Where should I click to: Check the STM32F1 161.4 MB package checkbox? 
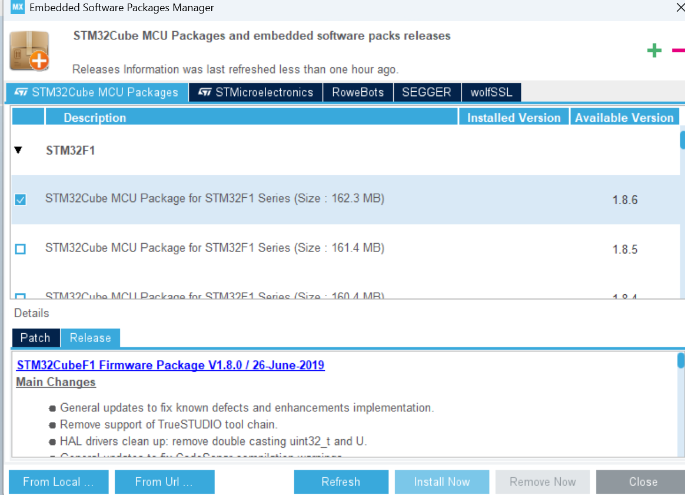point(20,249)
